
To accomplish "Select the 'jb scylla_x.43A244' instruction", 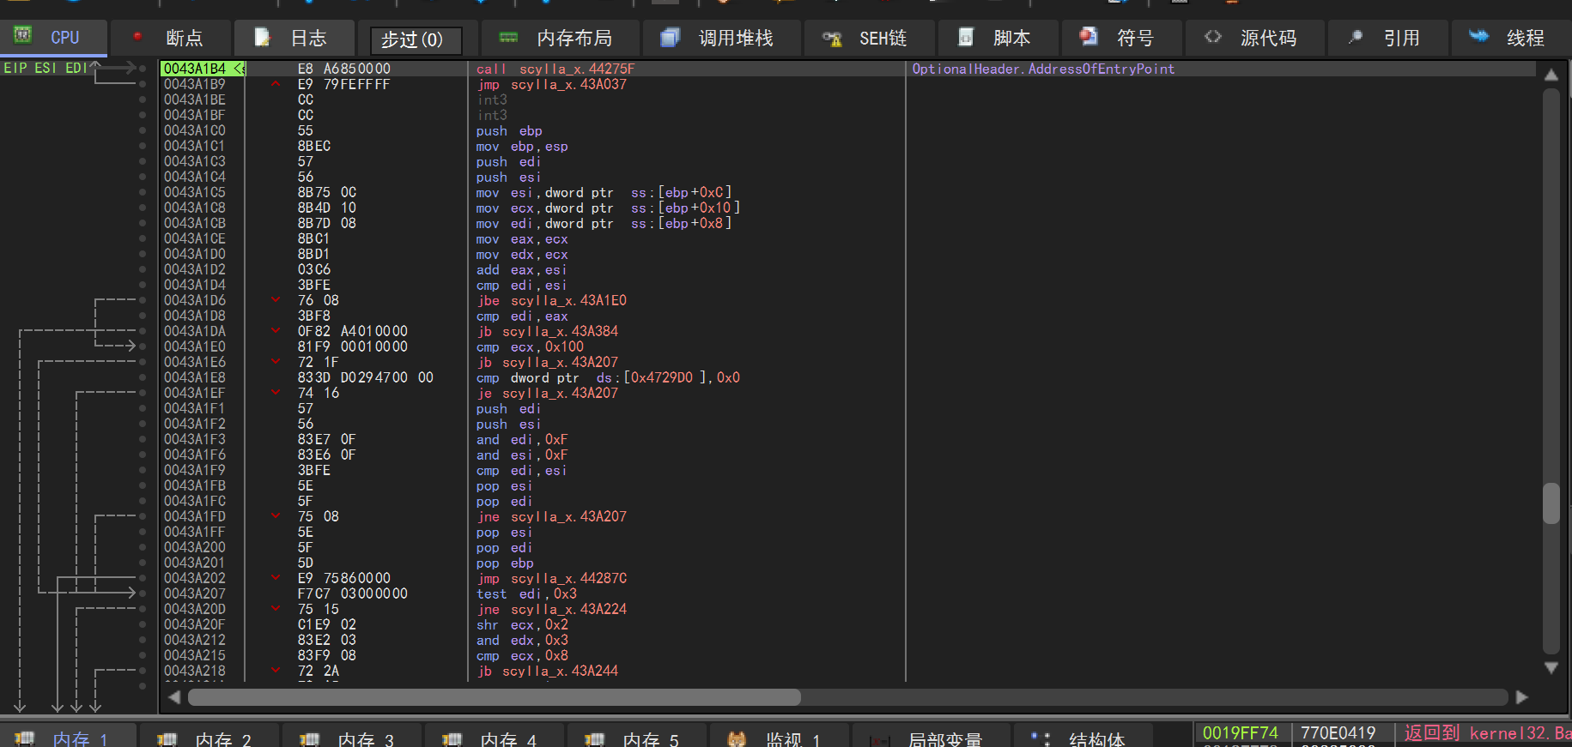I will click(x=547, y=671).
